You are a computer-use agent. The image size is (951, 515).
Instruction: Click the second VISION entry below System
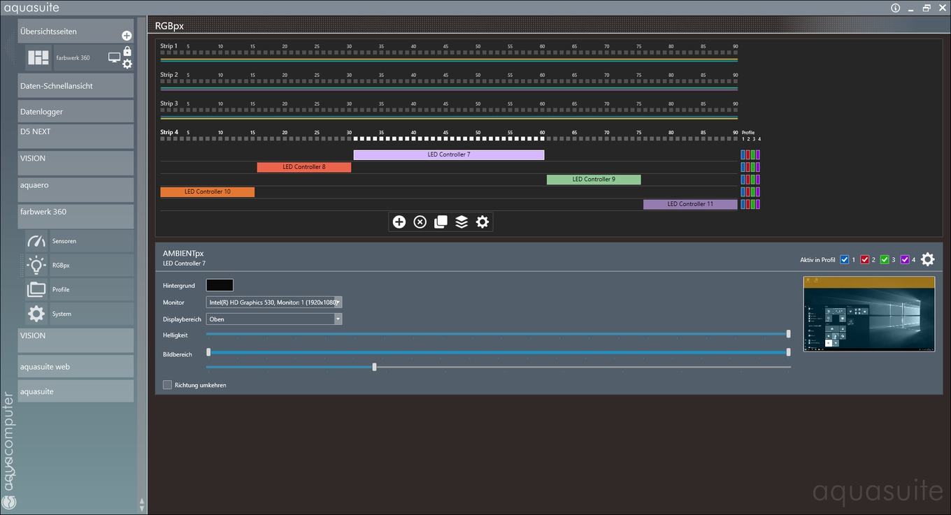click(76, 340)
